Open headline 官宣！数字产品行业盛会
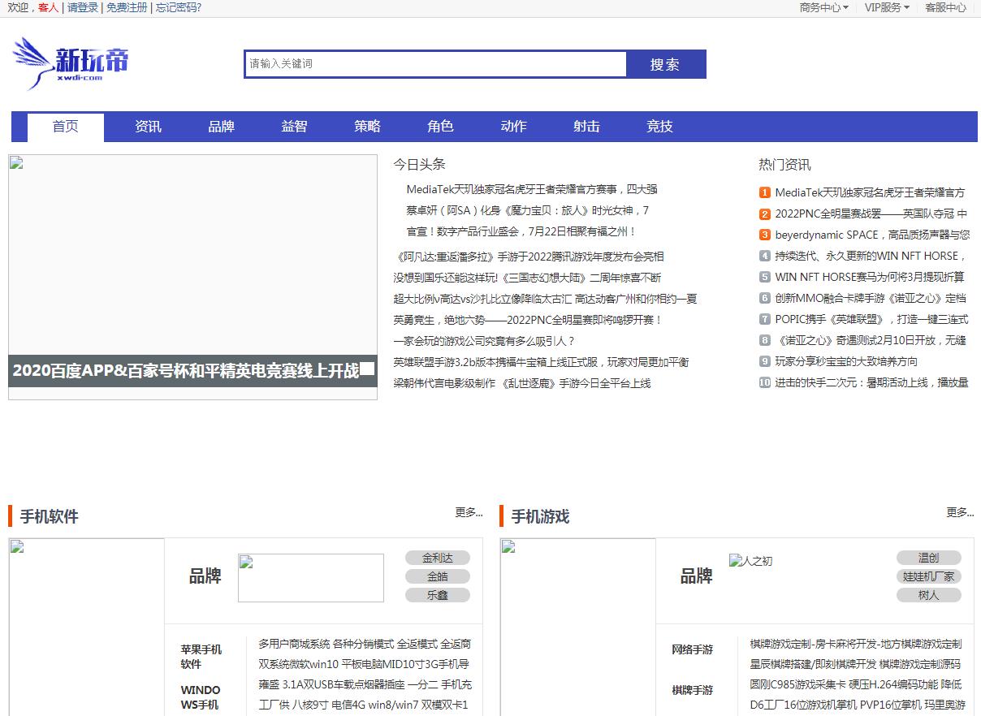The width and height of the screenshot is (981, 716). pyautogui.click(x=521, y=231)
